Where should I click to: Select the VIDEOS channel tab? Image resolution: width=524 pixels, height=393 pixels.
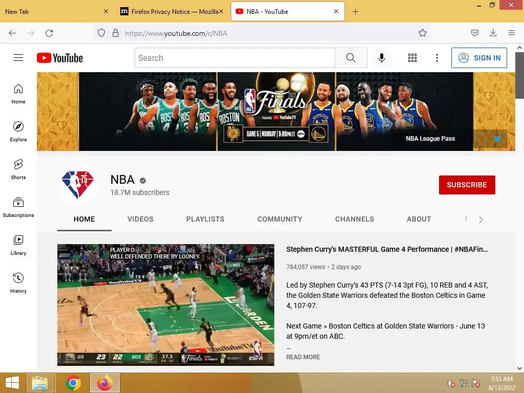(x=140, y=219)
